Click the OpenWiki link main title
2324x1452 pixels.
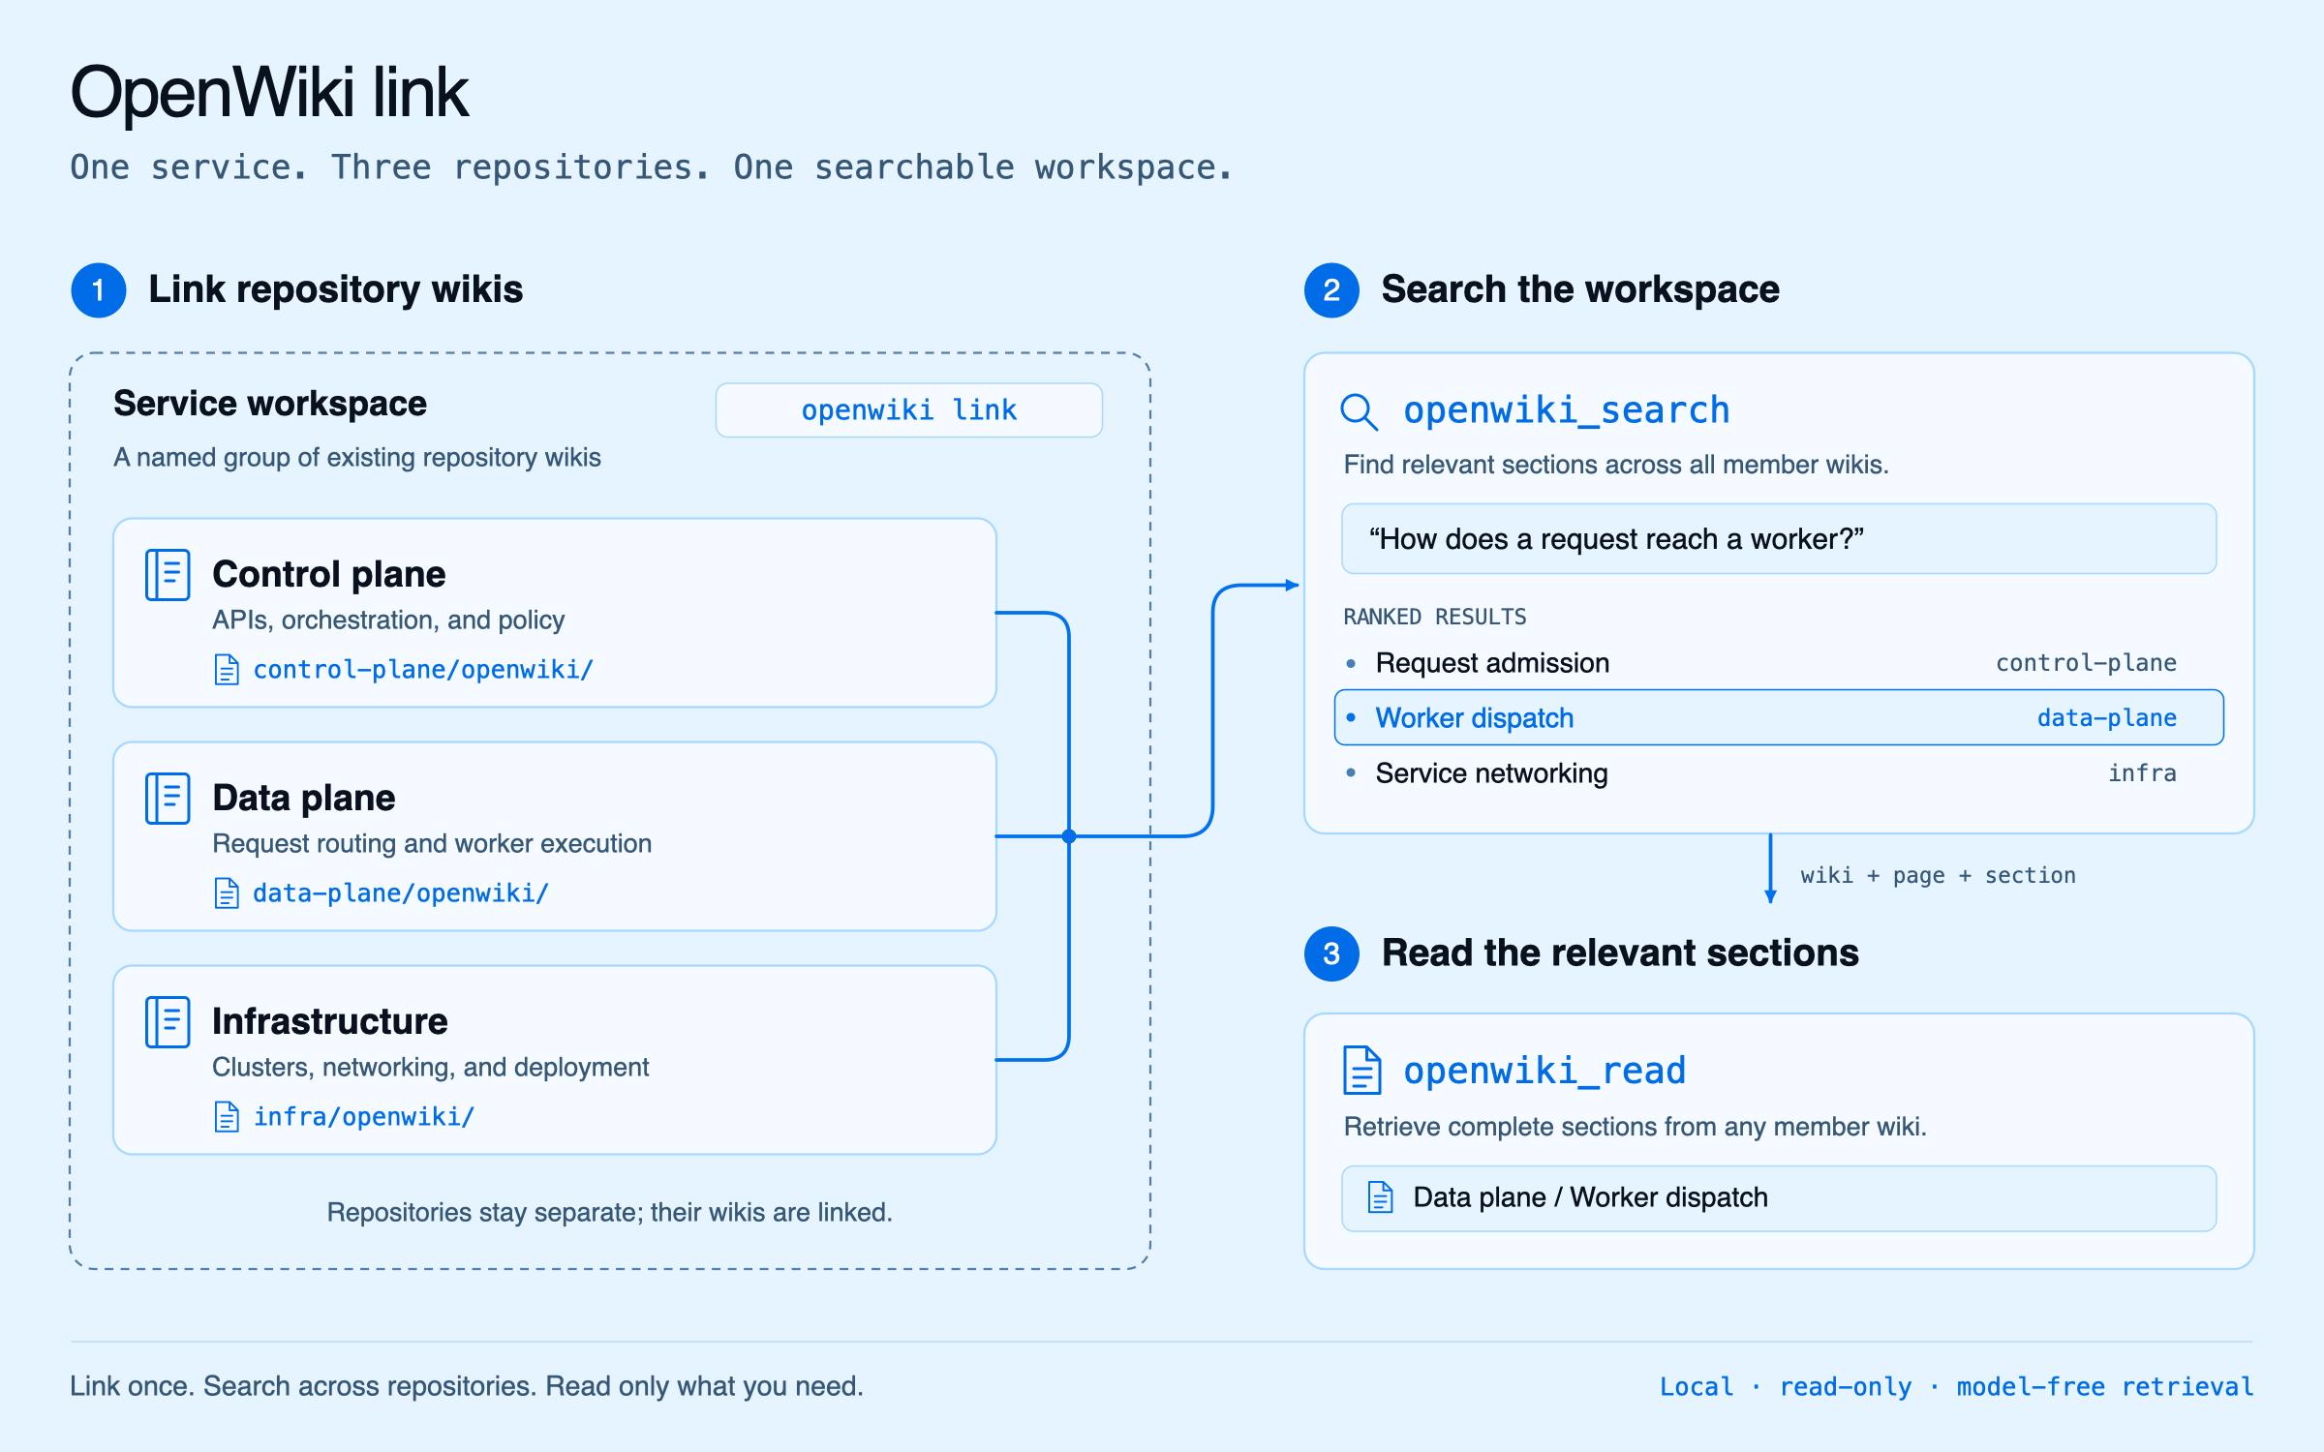269,93
